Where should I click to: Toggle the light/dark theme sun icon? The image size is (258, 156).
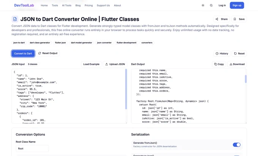[x=203, y=5]
